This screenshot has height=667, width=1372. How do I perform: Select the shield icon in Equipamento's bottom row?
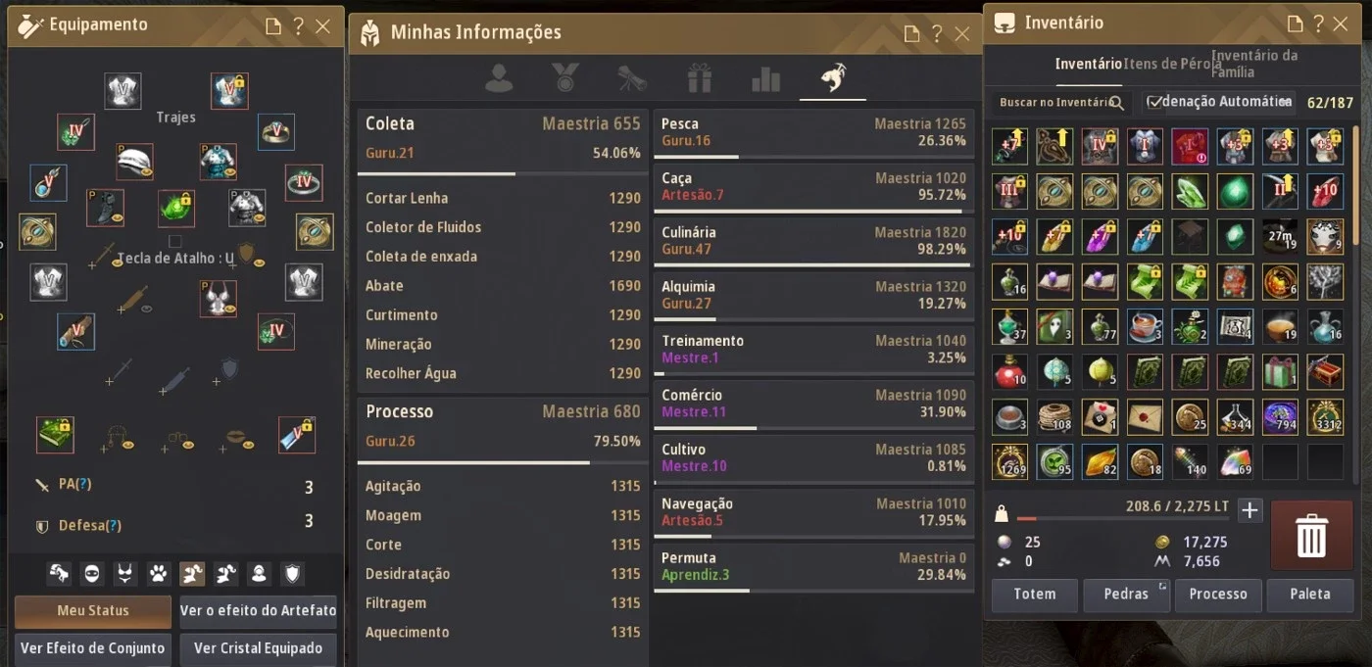click(x=291, y=573)
